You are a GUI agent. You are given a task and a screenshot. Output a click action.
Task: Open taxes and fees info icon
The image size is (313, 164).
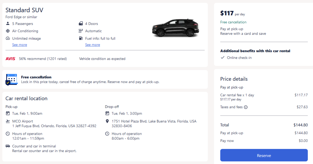pyautogui.click(x=246, y=107)
